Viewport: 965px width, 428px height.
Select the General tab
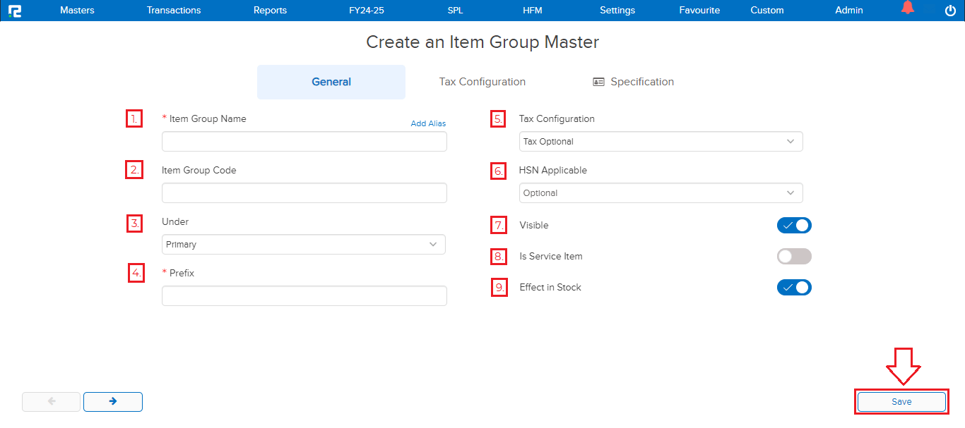tap(331, 82)
